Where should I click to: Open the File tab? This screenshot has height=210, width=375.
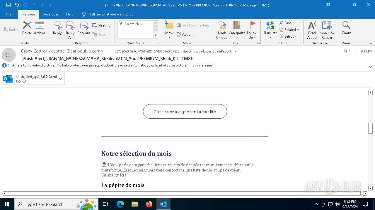[8, 14]
